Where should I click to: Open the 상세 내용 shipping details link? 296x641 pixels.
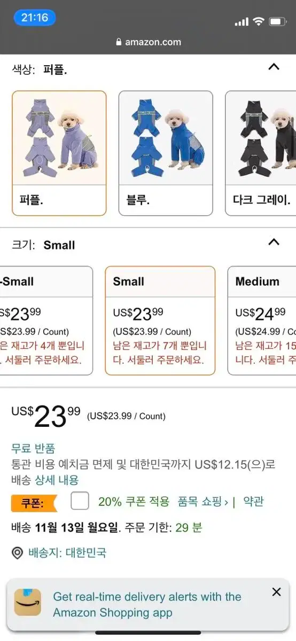coord(57,480)
